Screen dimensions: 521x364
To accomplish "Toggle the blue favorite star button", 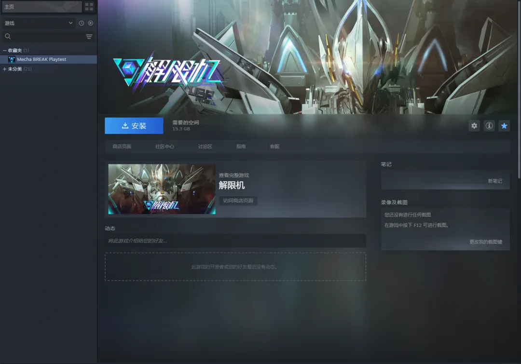I will point(504,126).
